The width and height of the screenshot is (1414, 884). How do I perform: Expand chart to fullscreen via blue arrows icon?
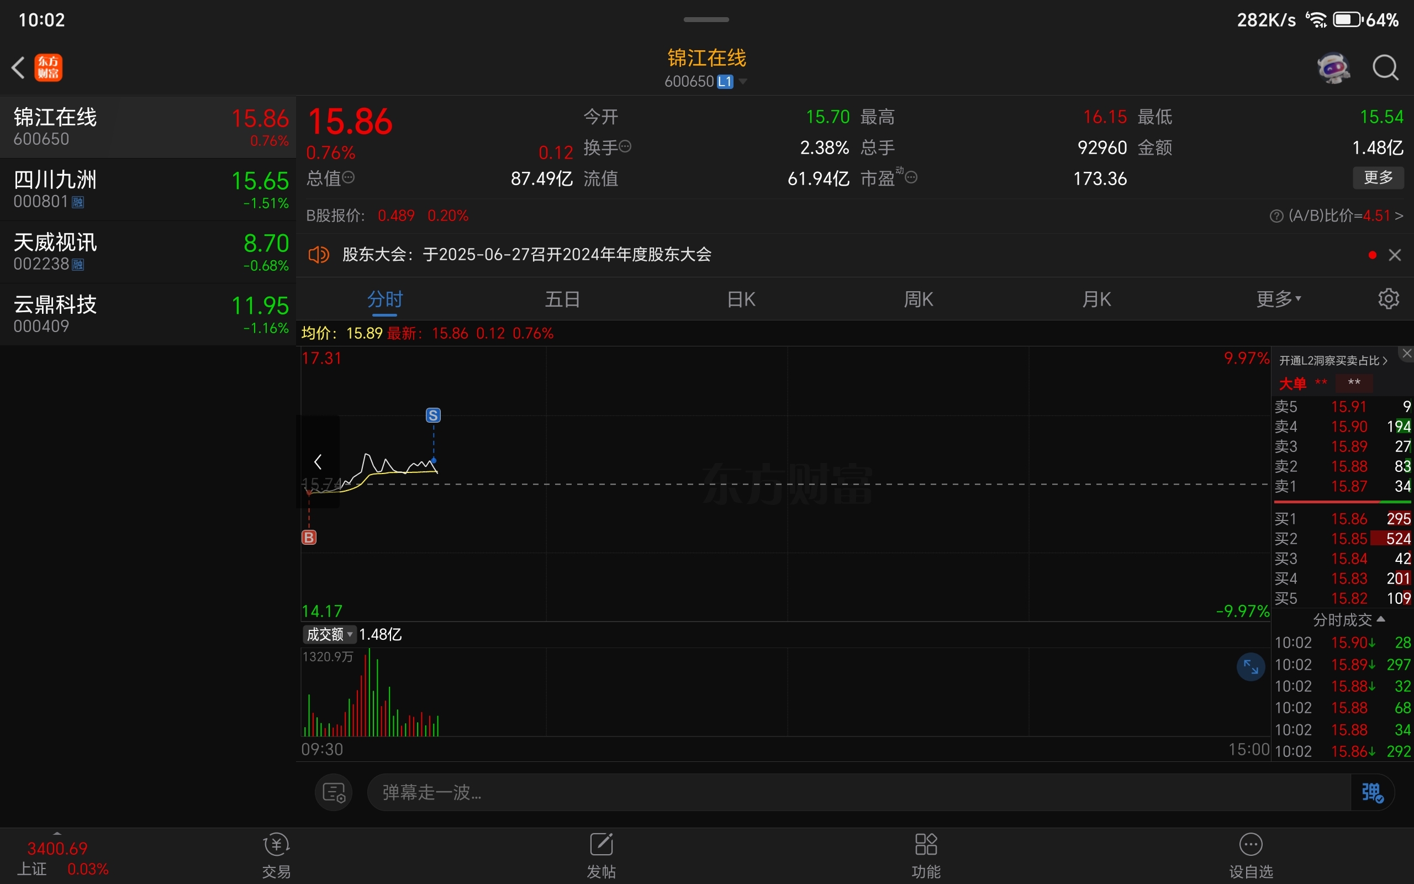coord(1251,666)
